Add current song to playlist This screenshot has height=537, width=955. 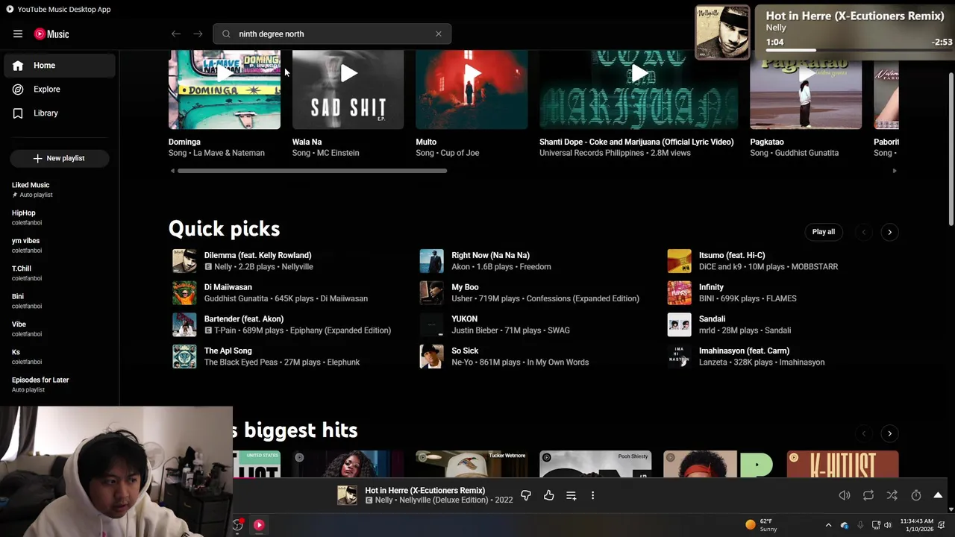click(571, 495)
